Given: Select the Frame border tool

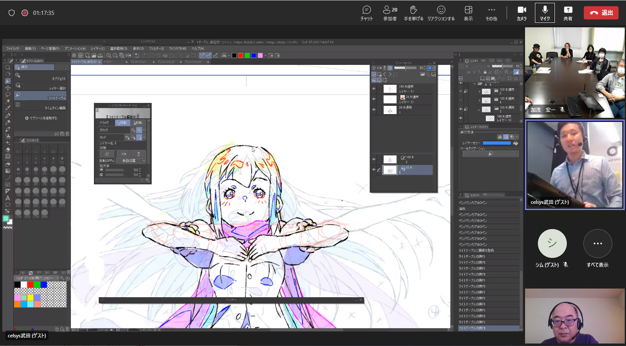Looking at the screenshot, I should [7, 184].
